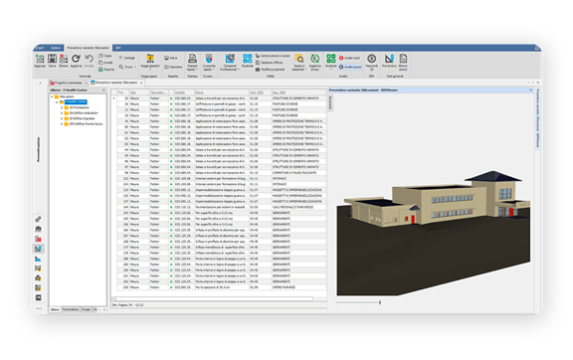Click the bottom sidebar icon above the ellipsis
The image size is (573, 360).
click(38, 298)
